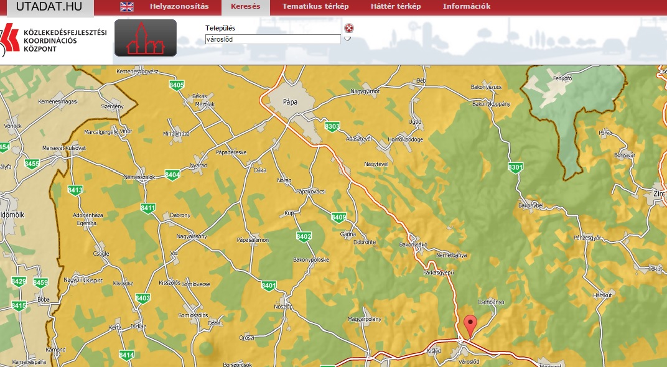Open the Tematikus térkép menu

315,7
